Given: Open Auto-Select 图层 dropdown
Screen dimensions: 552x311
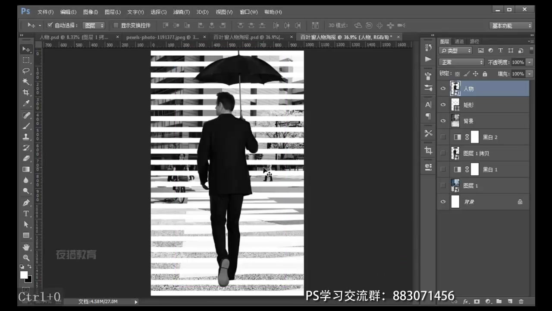Looking at the screenshot, I should pos(93,25).
